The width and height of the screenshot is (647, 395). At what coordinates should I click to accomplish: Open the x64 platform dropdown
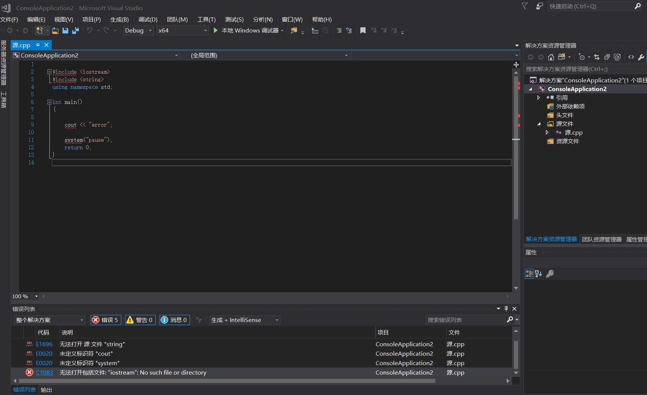coord(183,31)
